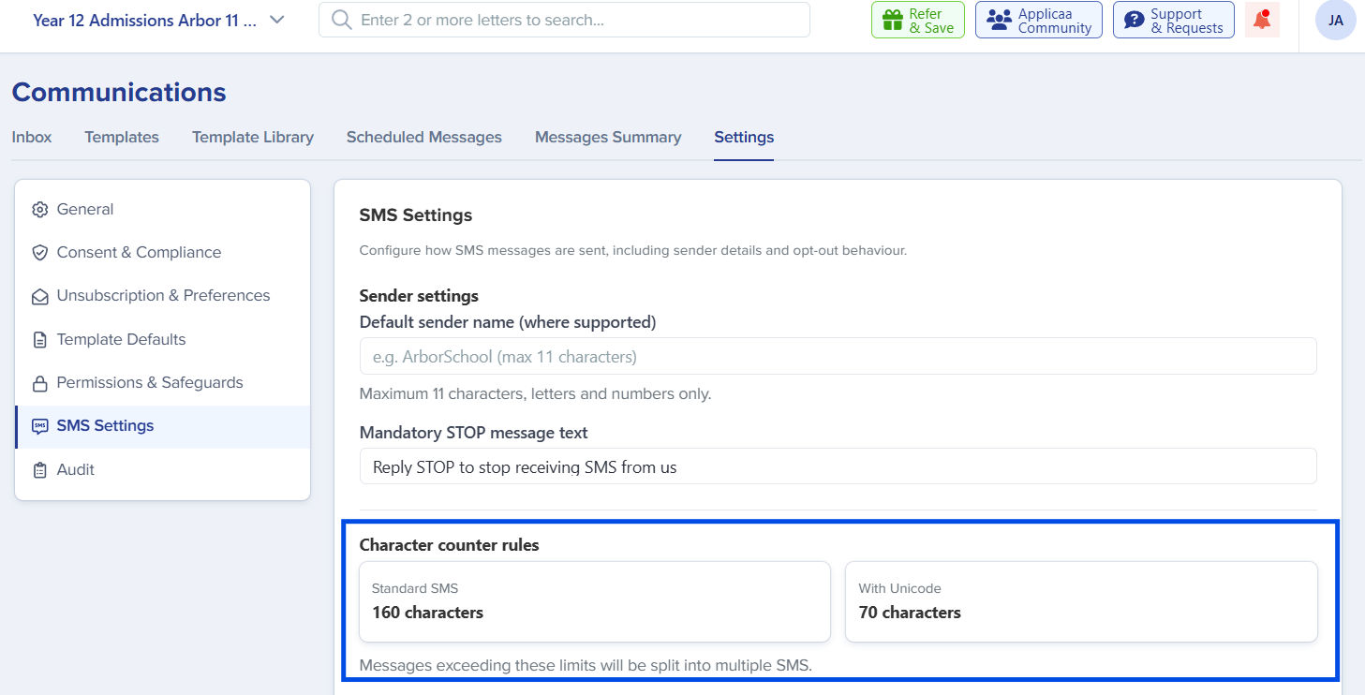
Task: Click the search magnifier icon
Action: pos(342,20)
